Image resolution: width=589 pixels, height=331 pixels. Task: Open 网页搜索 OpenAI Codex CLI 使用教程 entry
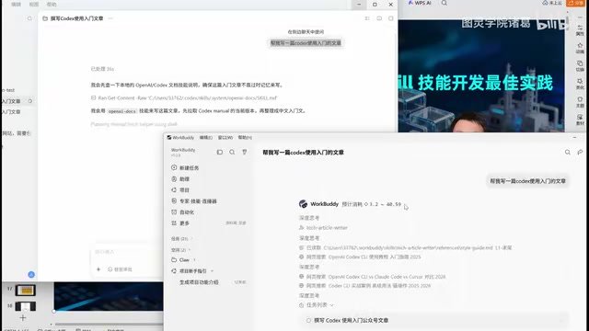(360, 257)
